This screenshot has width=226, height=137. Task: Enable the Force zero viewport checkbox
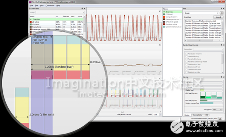pos(186,54)
